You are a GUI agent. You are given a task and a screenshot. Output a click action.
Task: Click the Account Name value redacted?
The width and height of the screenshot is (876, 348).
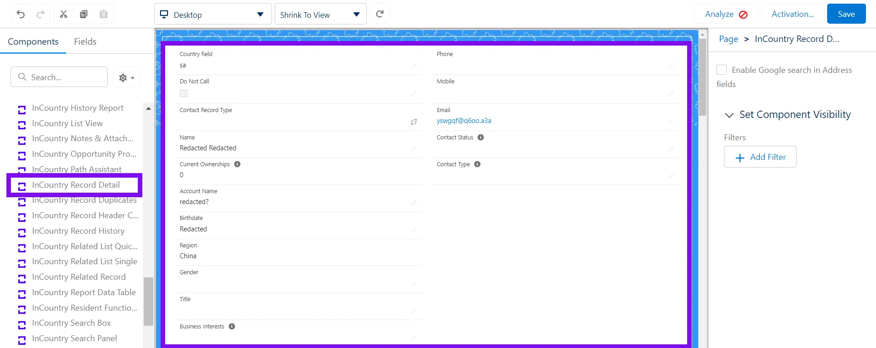click(x=194, y=202)
